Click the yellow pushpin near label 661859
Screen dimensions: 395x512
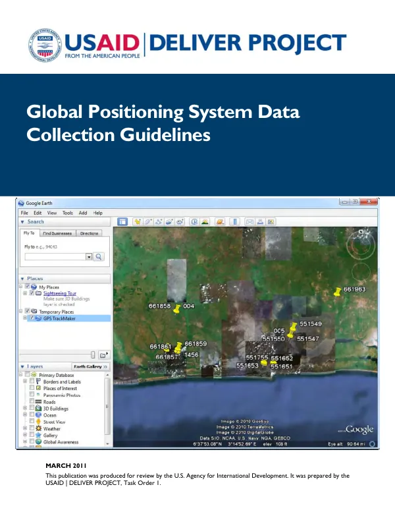[179, 347]
